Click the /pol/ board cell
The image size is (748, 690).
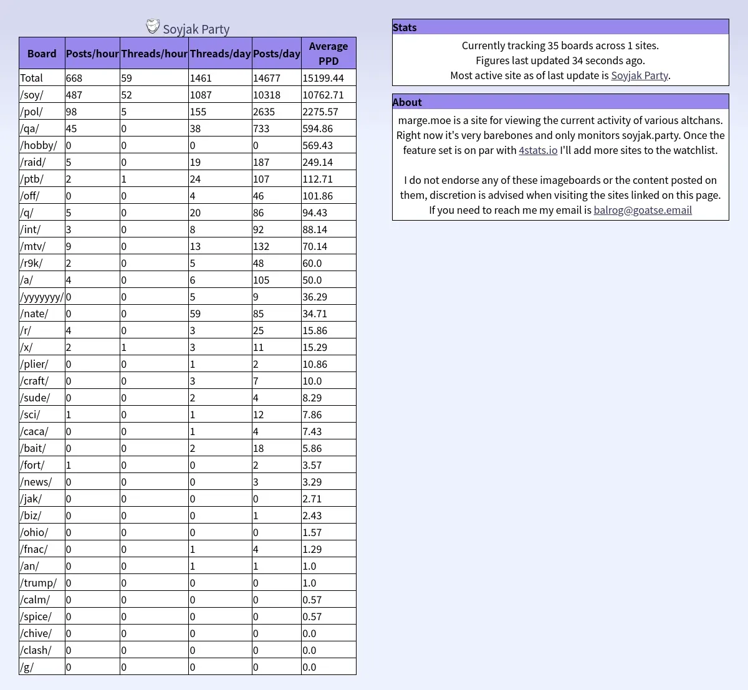pos(42,112)
